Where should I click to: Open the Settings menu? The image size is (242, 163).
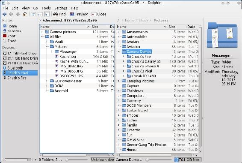tap(61, 8)
